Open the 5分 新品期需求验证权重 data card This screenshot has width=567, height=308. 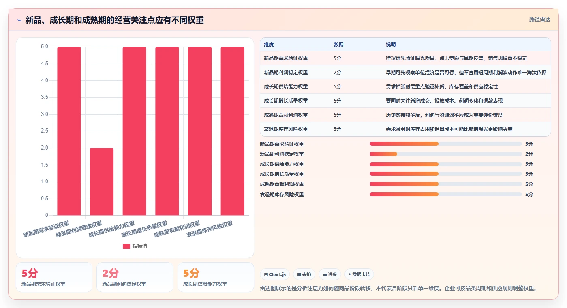click(54, 277)
